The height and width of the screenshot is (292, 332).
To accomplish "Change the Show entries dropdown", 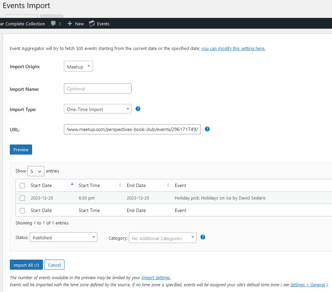I will tap(35, 171).
